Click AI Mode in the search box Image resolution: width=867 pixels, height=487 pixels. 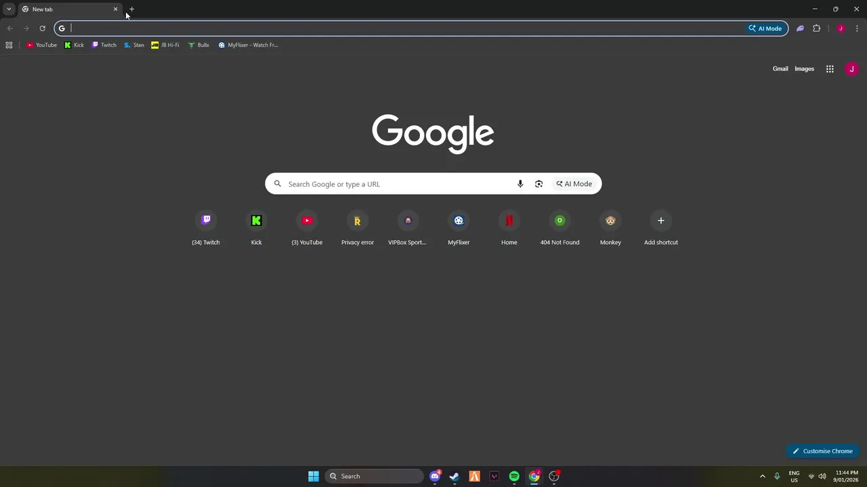point(574,184)
